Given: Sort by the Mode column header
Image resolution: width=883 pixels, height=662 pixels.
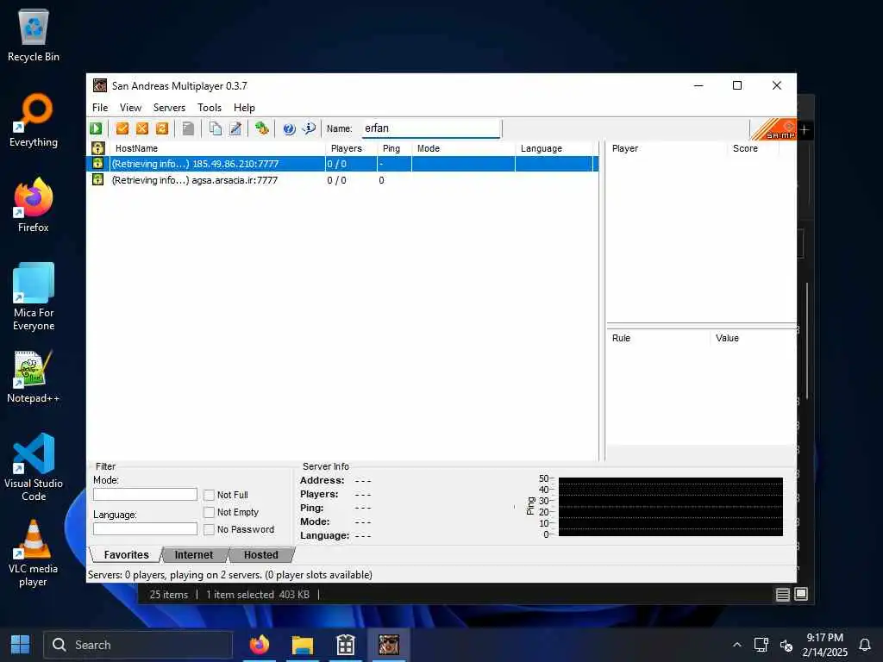Looking at the screenshot, I should point(463,148).
